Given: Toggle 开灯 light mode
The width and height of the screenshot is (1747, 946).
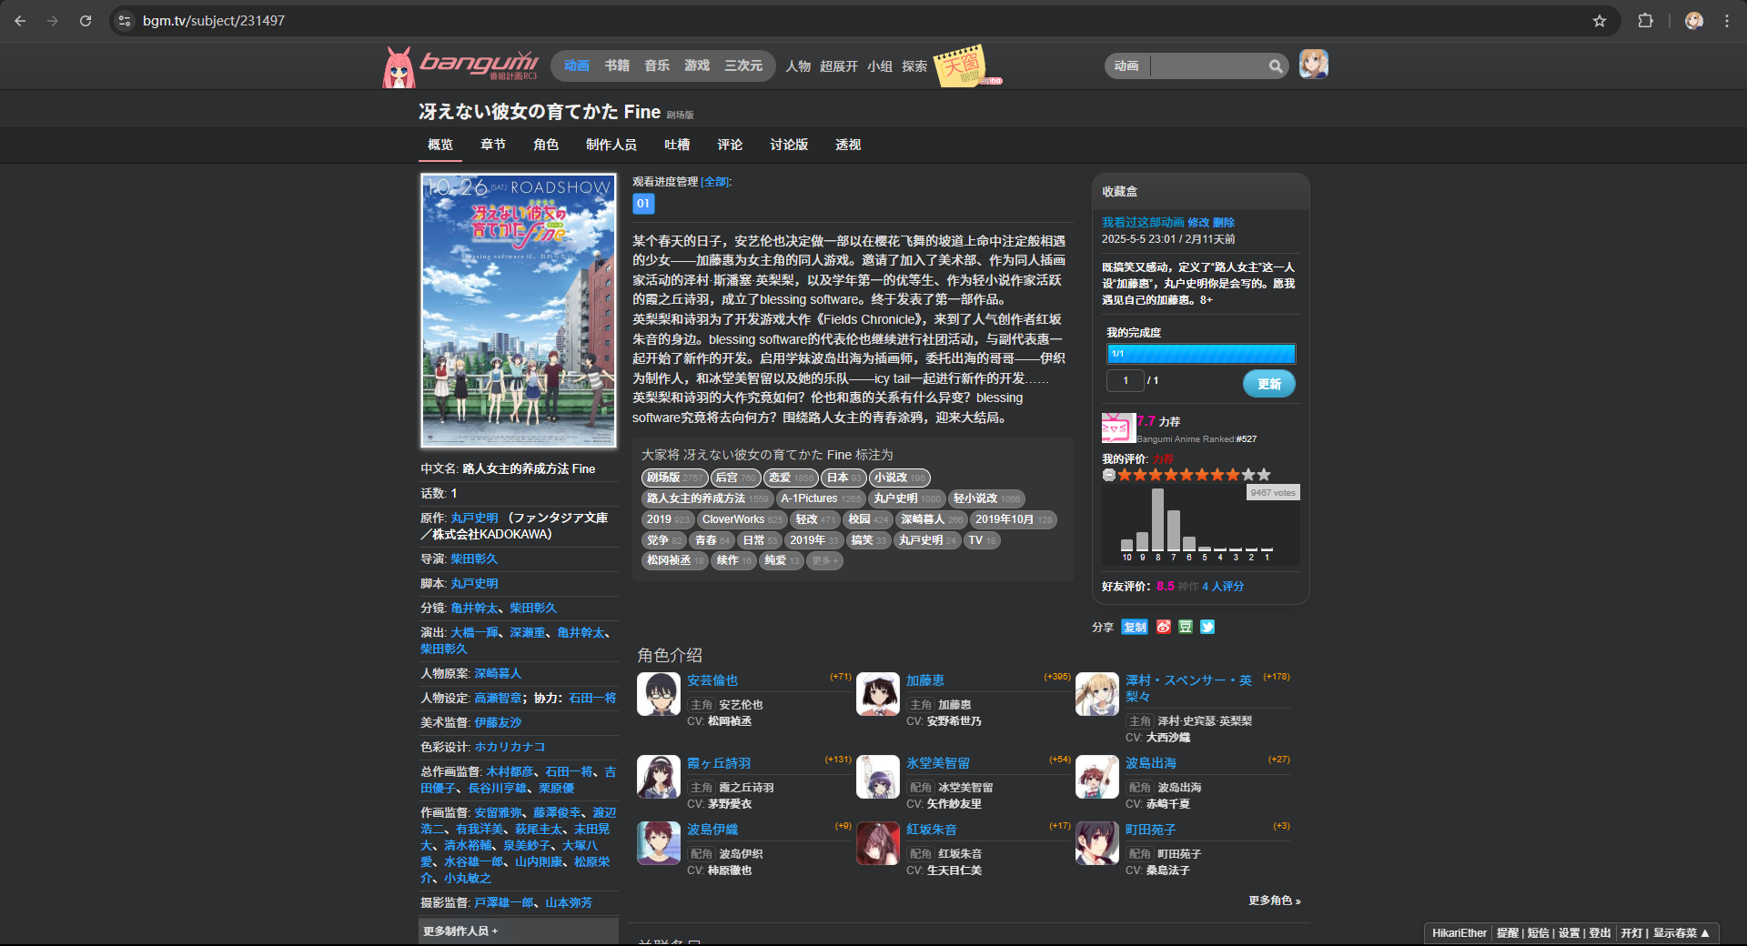Looking at the screenshot, I should (x=1631, y=933).
